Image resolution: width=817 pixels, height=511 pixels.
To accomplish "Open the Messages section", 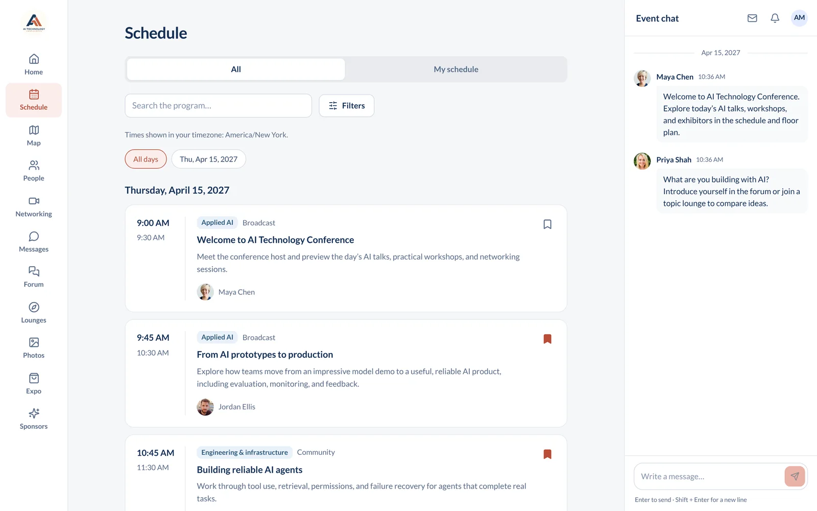I will click(x=34, y=242).
